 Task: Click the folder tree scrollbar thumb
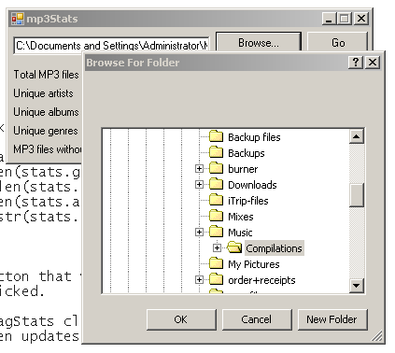[x=357, y=195]
